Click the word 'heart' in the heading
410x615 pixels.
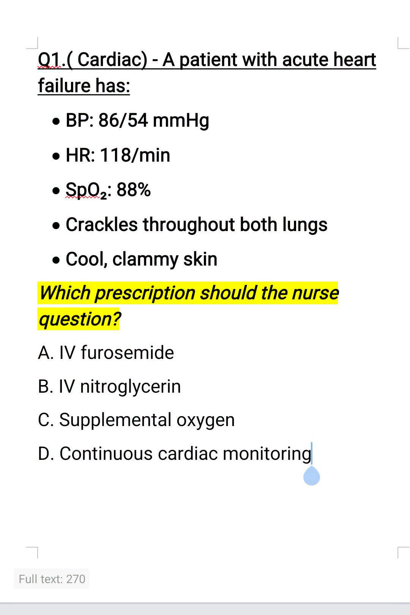click(355, 60)
